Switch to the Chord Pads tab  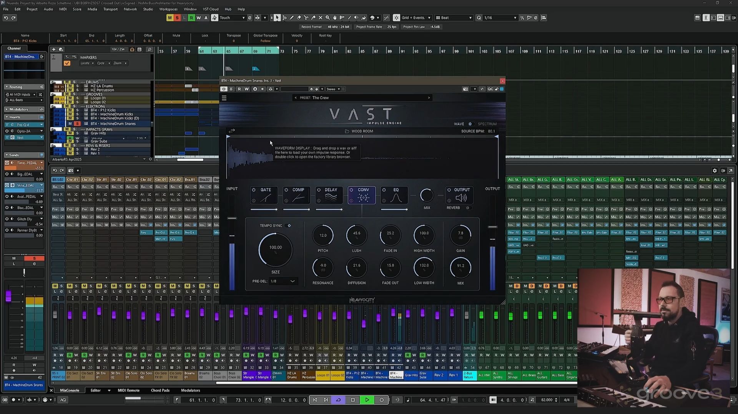(x=160, y=390)
